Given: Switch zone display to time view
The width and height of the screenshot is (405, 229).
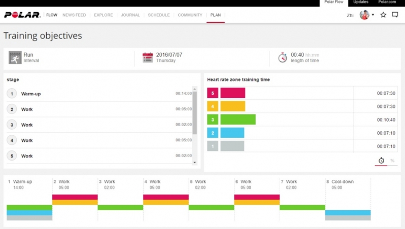Looking at the screenshot, I should [x=381, y=161].
